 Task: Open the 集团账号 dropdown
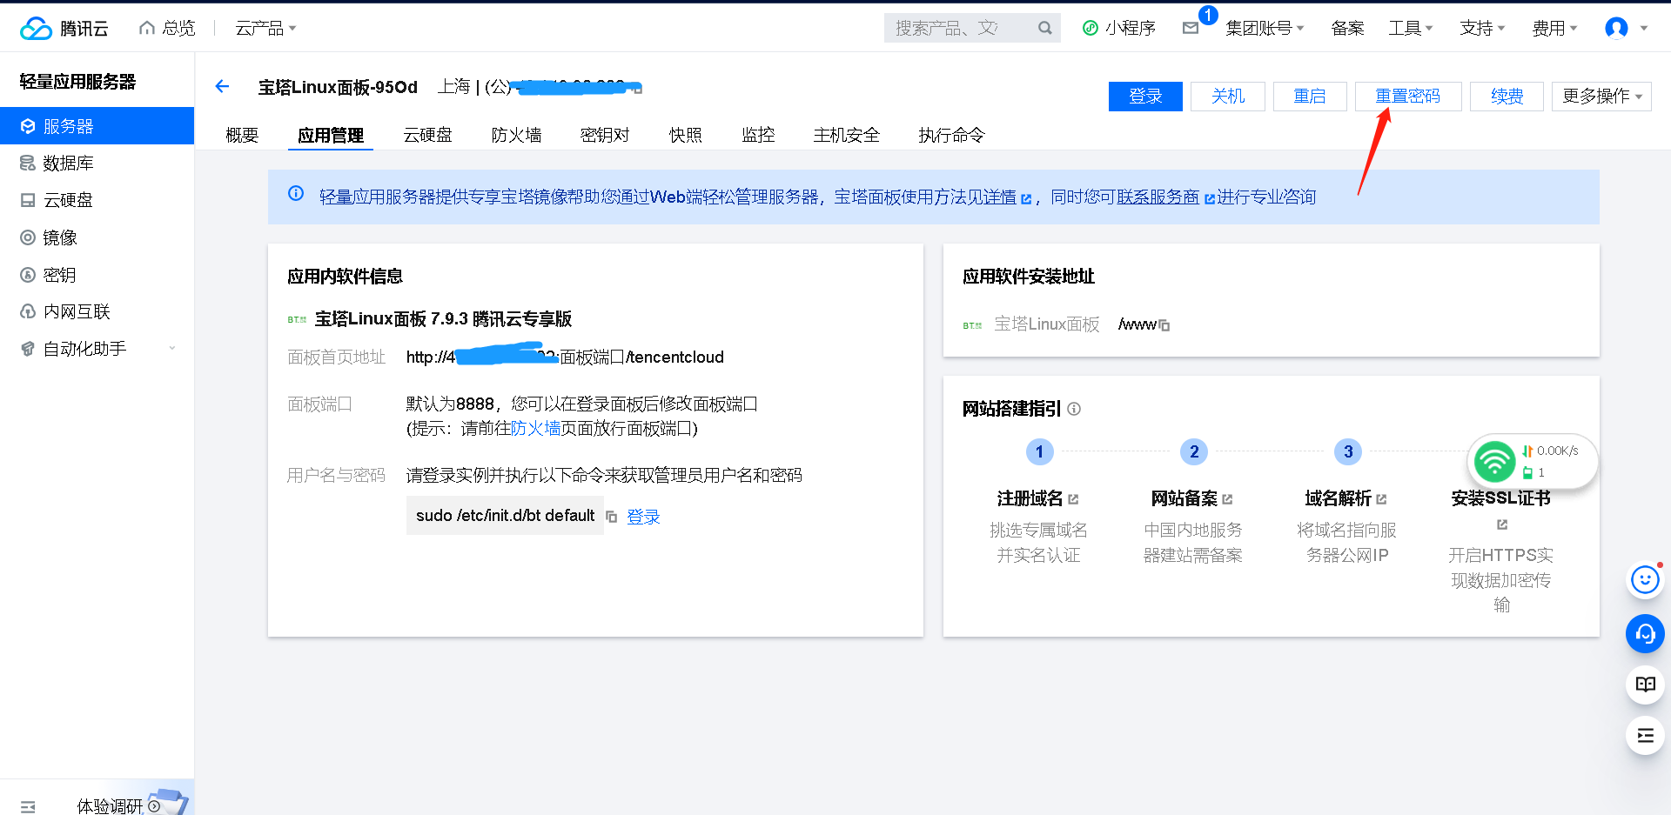point(1265,28)
